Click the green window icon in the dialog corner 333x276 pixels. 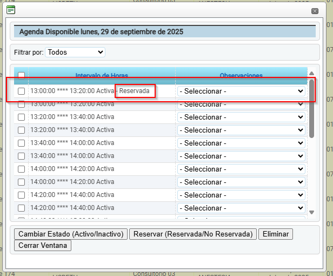coord(11,10)
